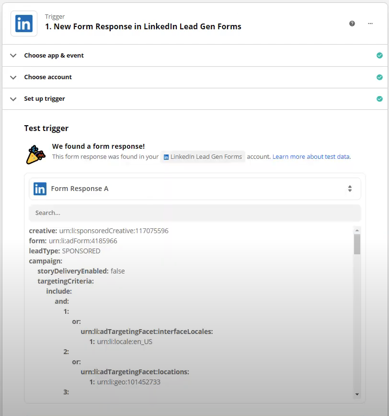Select the campaign: row
This screenshot has width=389, height=416.
click(x=46, y=261)
